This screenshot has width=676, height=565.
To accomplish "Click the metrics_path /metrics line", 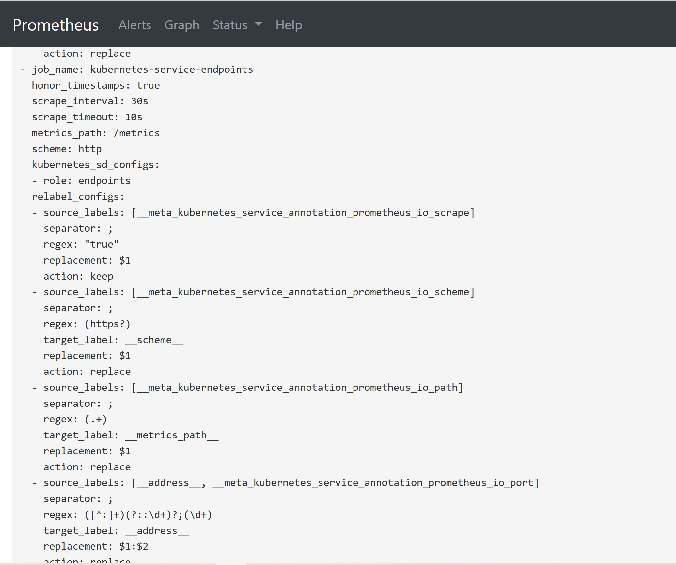I will click(x=96, y=133).
